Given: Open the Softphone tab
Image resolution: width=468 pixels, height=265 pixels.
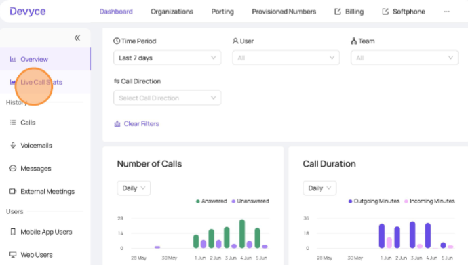Looking at the screenshot, I should click(404, 12).
